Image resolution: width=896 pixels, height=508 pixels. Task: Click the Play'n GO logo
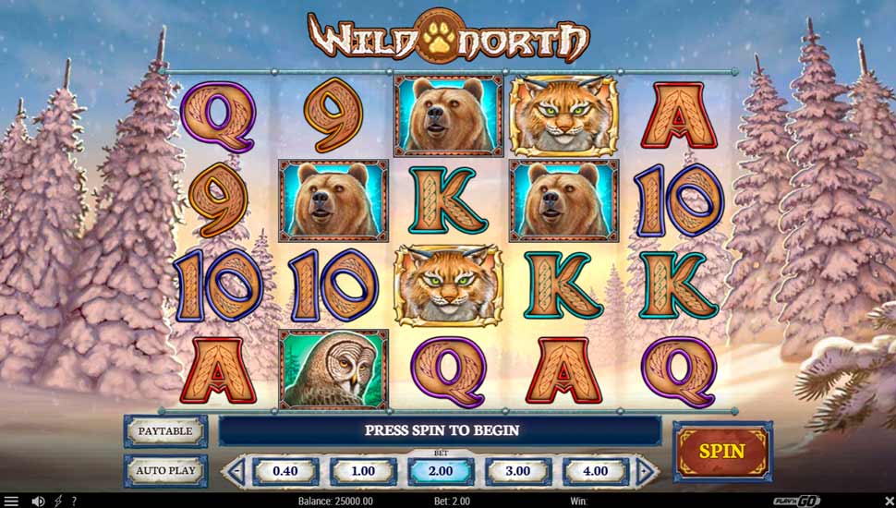[796, 502]
